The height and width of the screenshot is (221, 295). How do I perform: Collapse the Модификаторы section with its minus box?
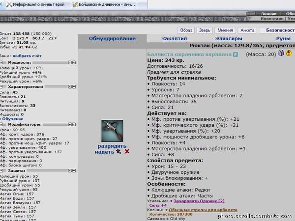click(1, 124)
